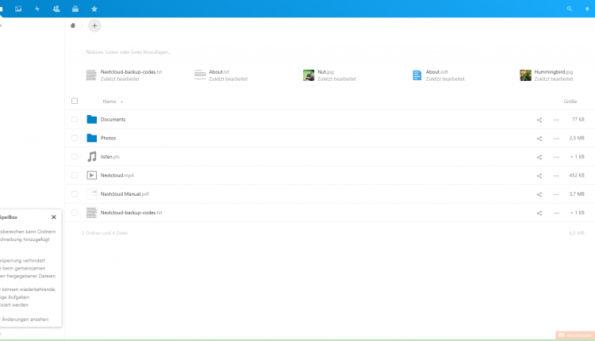Go to home folder breadcrumb icon
Viewport: 595px width, 341px height.
pyautogui.click(x=74, y=25)
